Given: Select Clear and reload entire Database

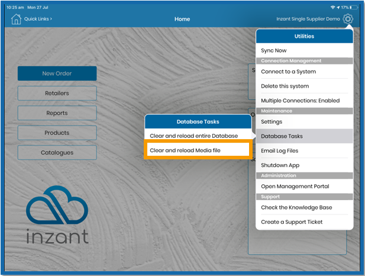Looking at the screenshot, I should tap(198, 136).
